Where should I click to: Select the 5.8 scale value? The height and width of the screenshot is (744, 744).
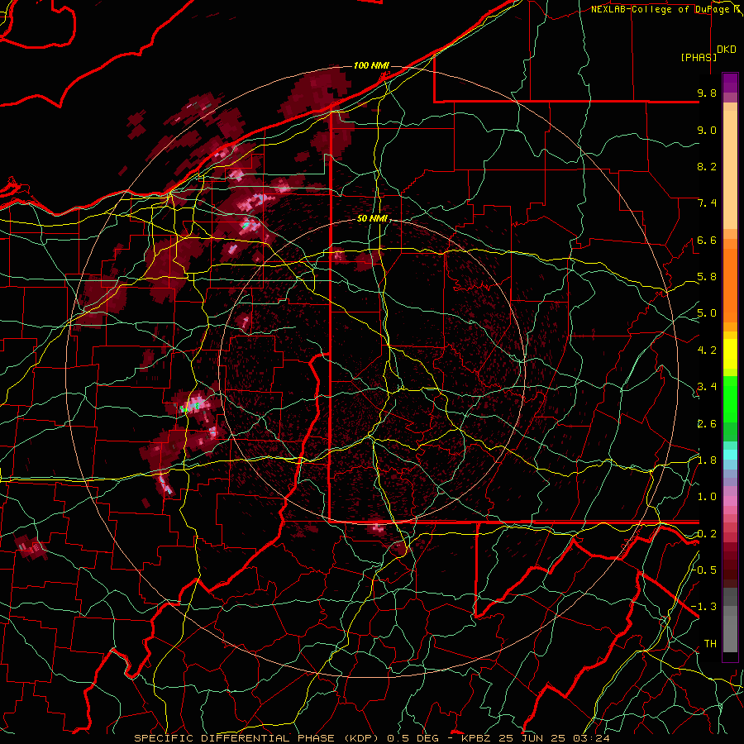[x=707, y=277]
